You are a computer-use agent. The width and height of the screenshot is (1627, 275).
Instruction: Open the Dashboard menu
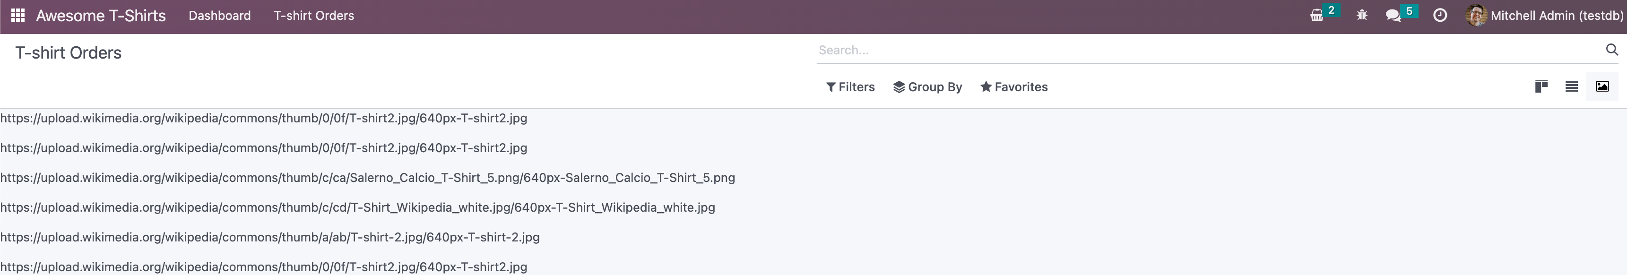pyautogui.click(x=219, y=16)
